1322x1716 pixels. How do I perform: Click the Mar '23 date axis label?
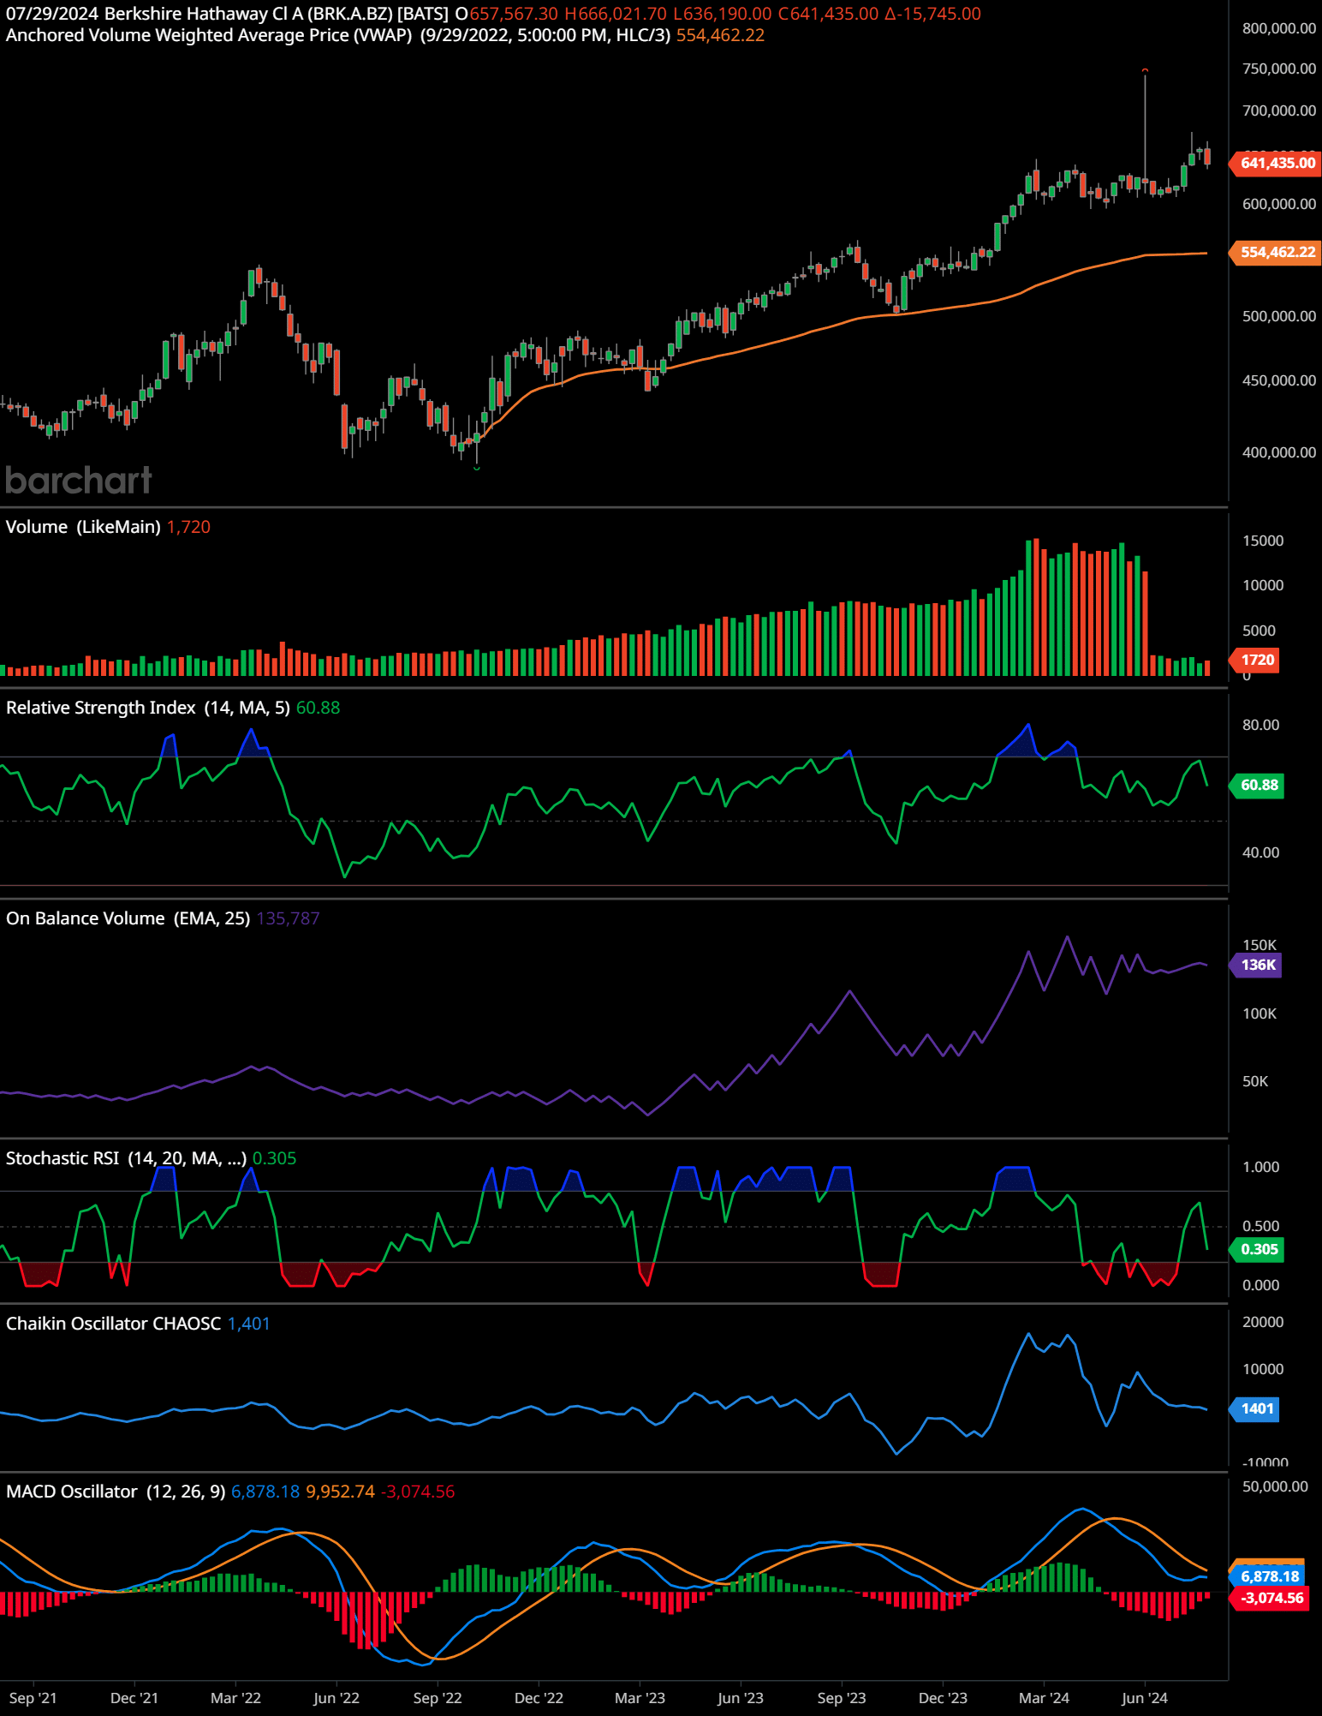pos(640,1698)
